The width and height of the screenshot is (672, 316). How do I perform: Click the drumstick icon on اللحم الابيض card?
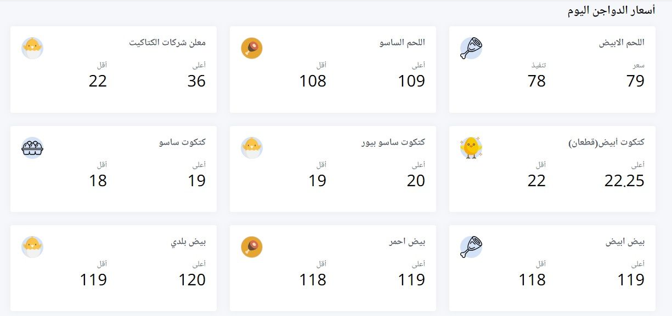471,48
